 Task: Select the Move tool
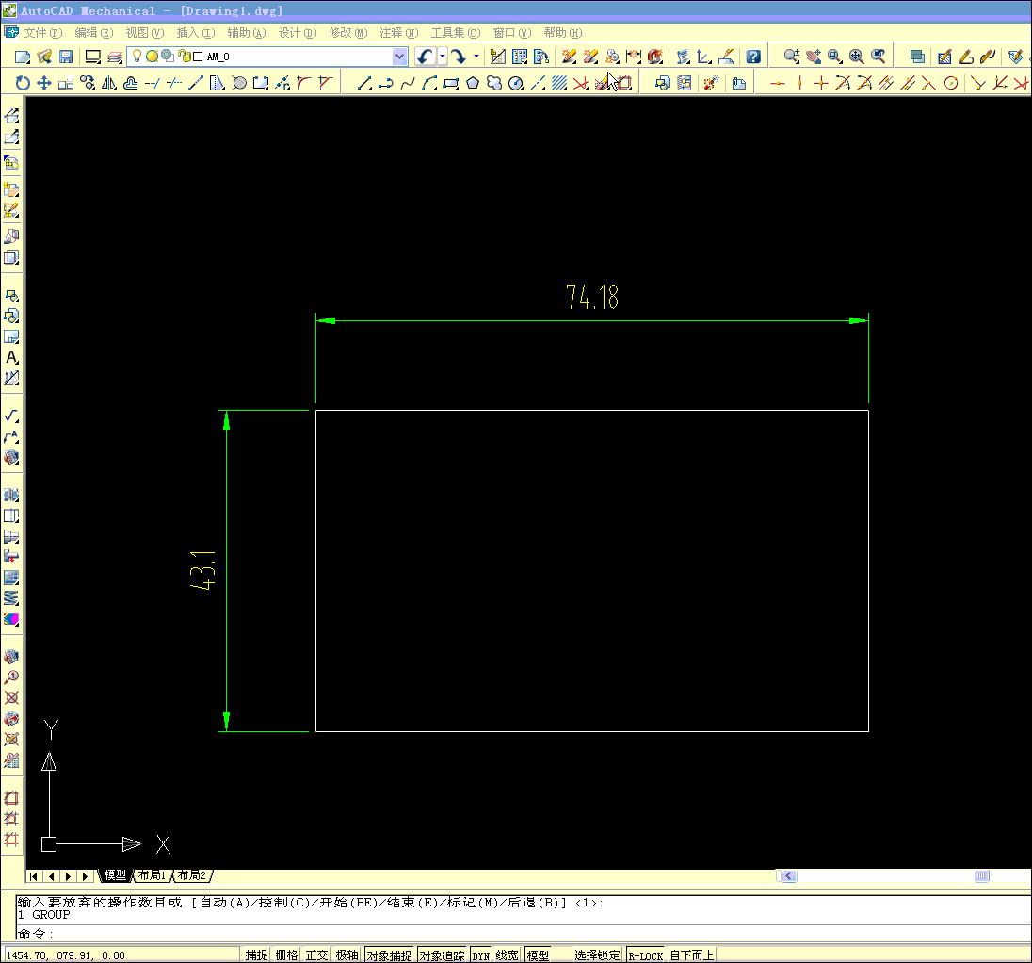(44, 83)
